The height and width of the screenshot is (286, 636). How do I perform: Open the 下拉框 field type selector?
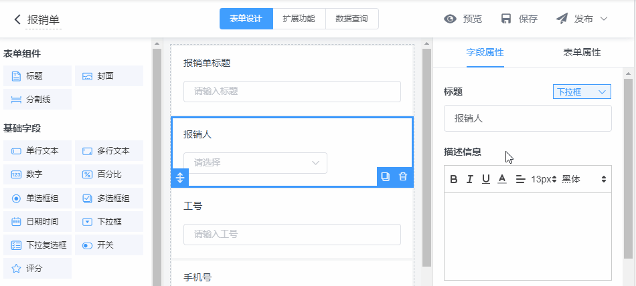pyautogui.click(x=582, y=92)
